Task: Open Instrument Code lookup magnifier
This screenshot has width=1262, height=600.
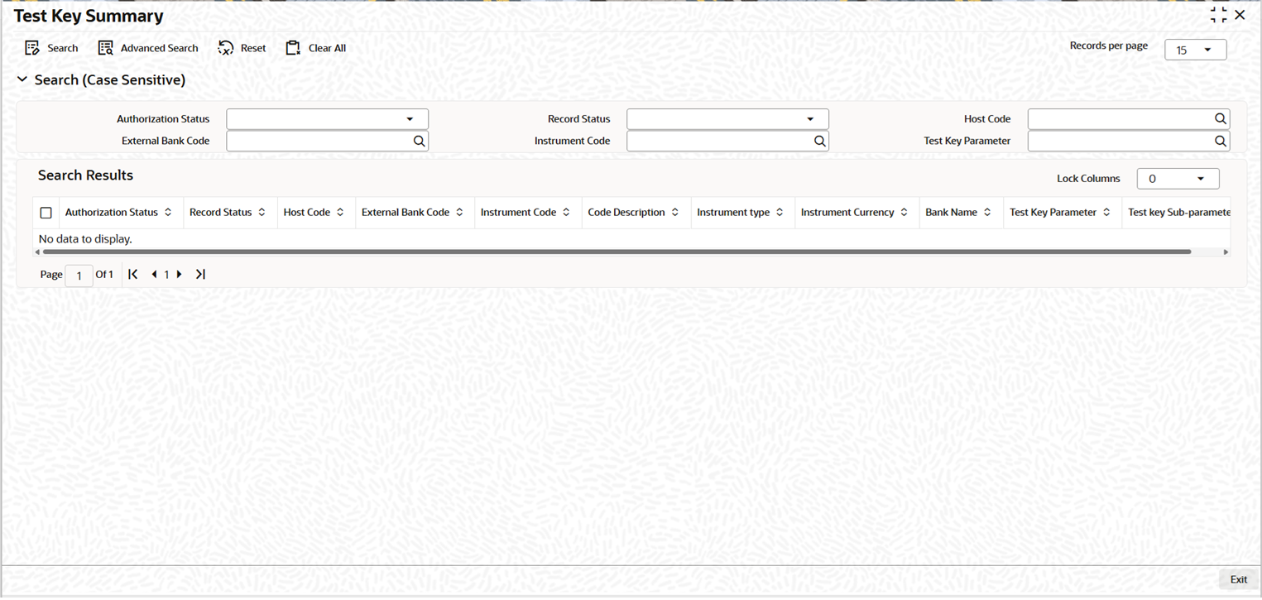Action: point(819,142)
